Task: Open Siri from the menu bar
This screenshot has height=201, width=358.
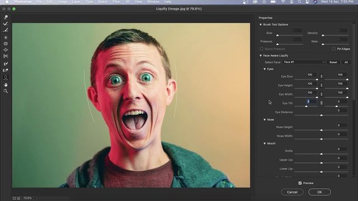Action: 315,2
